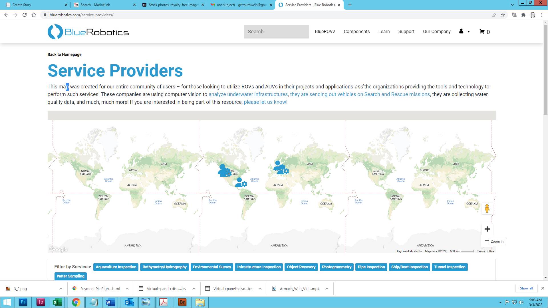Click the map zoom in plus button

[487, 229]
